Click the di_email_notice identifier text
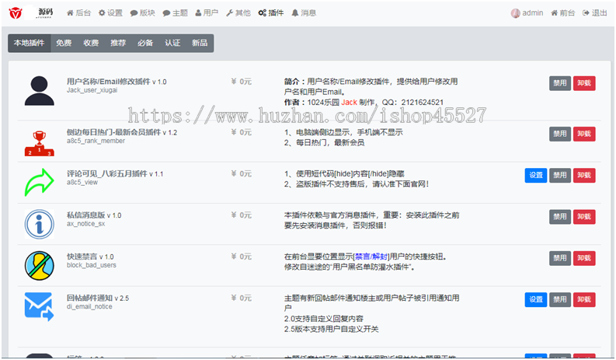 coord(89,306)
